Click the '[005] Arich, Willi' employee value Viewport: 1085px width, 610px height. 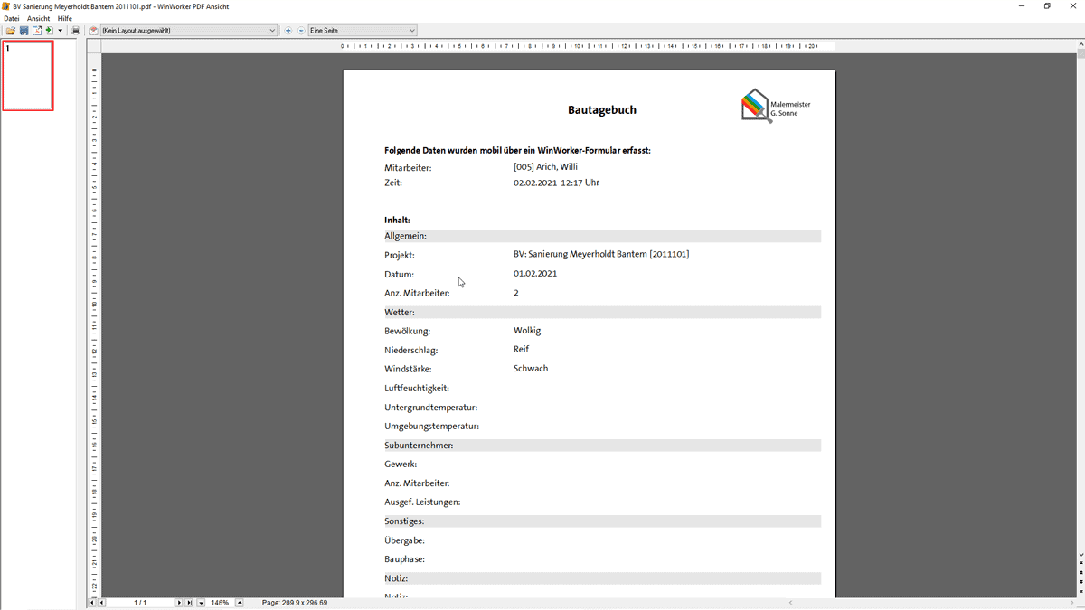click(x=545, y=167)
